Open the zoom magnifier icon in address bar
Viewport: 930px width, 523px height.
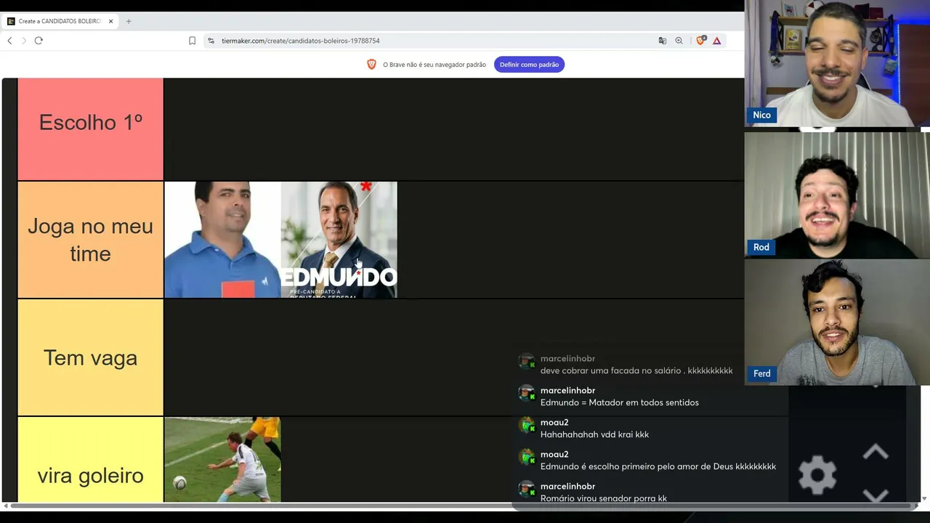(x=679, y=41)
